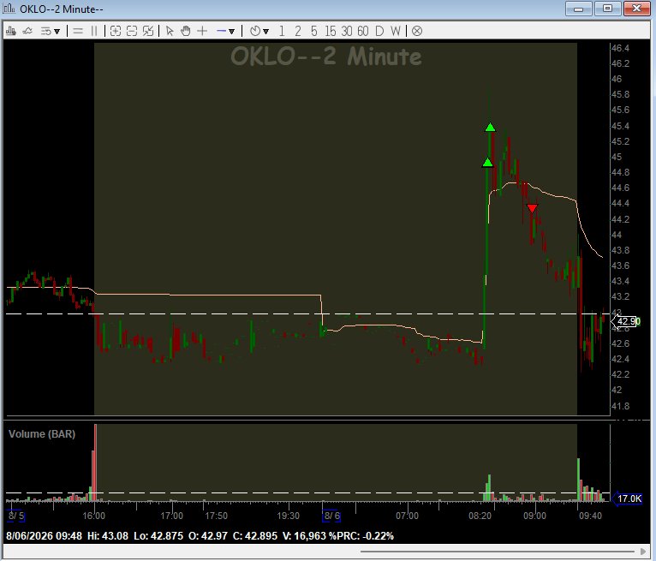The width and height of the screenshot is (656, 561).
Task: Click the chart icon in title bar
Action: tap(9, 9)
